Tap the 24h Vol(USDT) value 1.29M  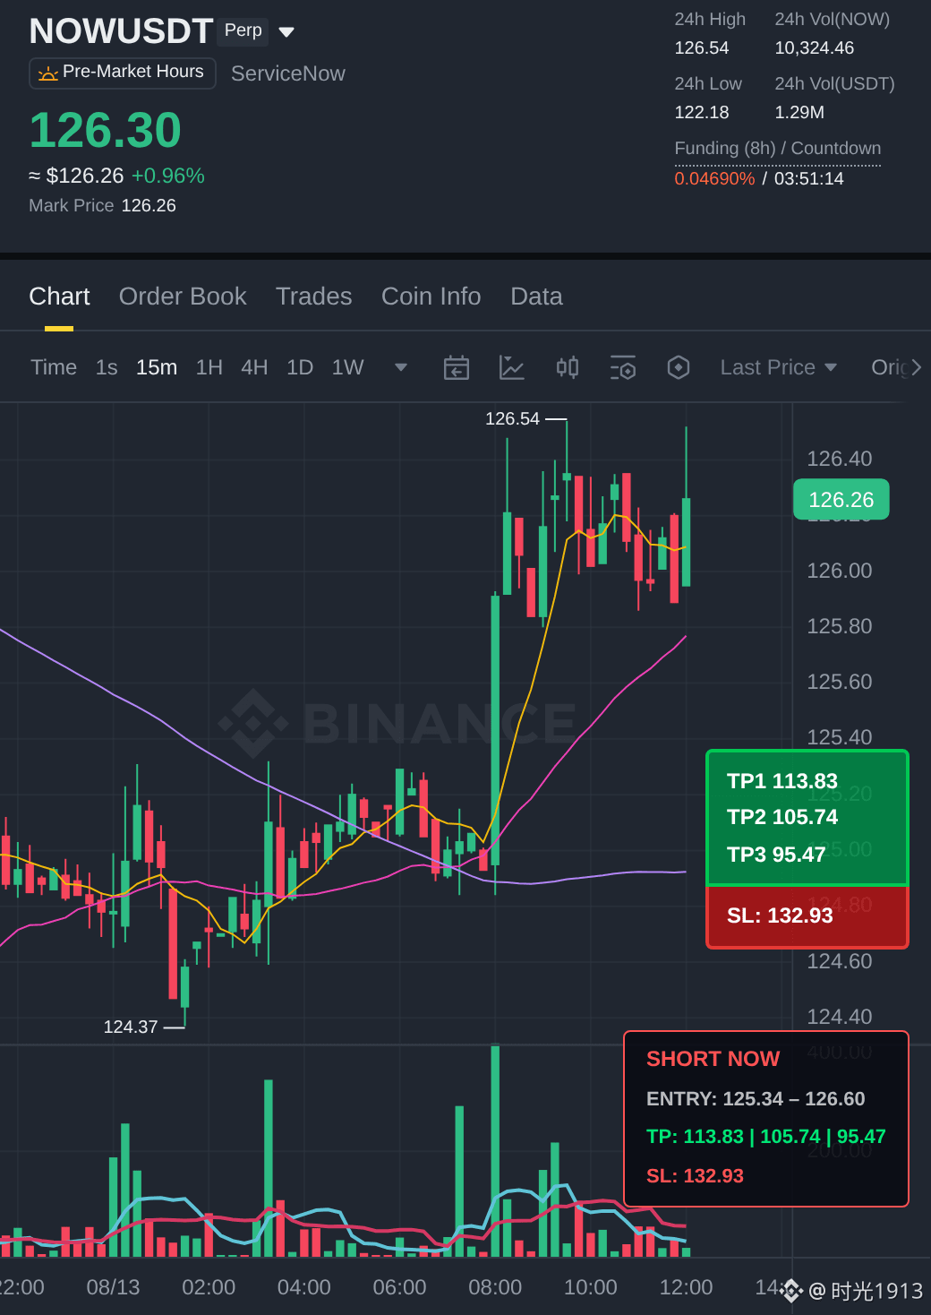(799, 112)
